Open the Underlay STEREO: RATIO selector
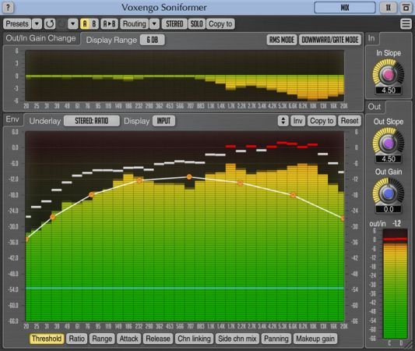415x351 pixels. pyautogui.click(x=92, y=121)
